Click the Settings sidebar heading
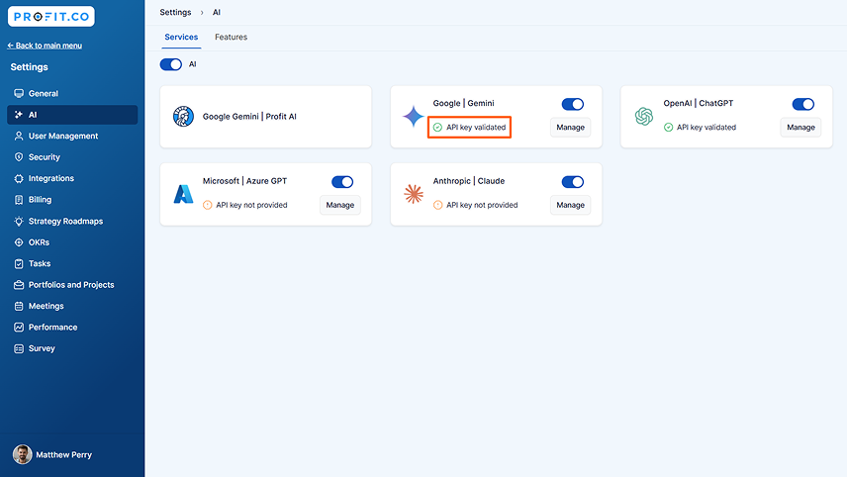Screen dimensions: 847x477 [x=29, y=67]
